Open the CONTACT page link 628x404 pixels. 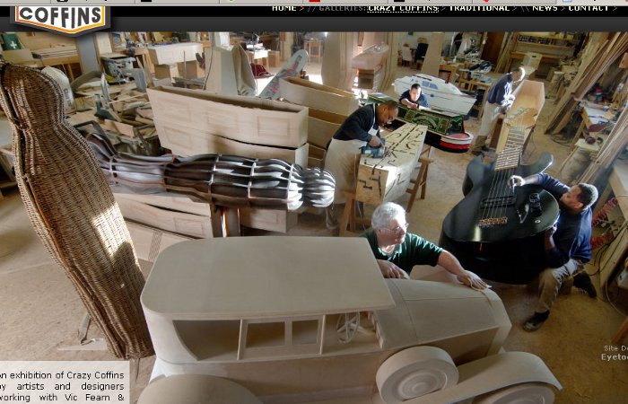pos(589,8)
